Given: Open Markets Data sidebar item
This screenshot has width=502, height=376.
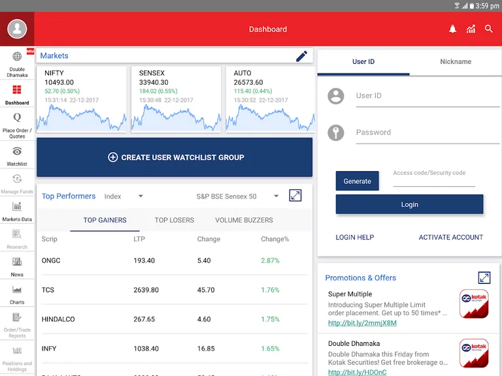Looking at the screenshot, I should coord(17,211).
